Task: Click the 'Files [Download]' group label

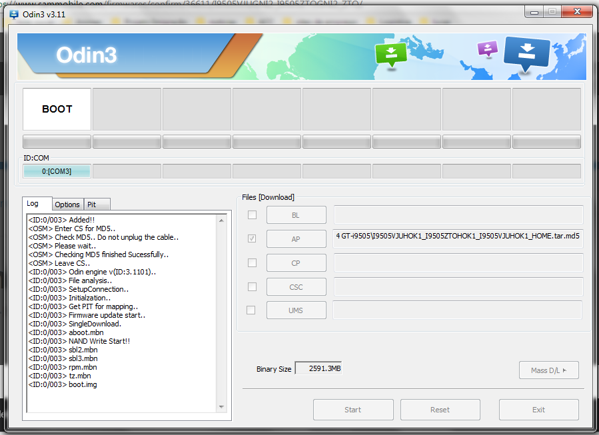Action: pos(268,197)
